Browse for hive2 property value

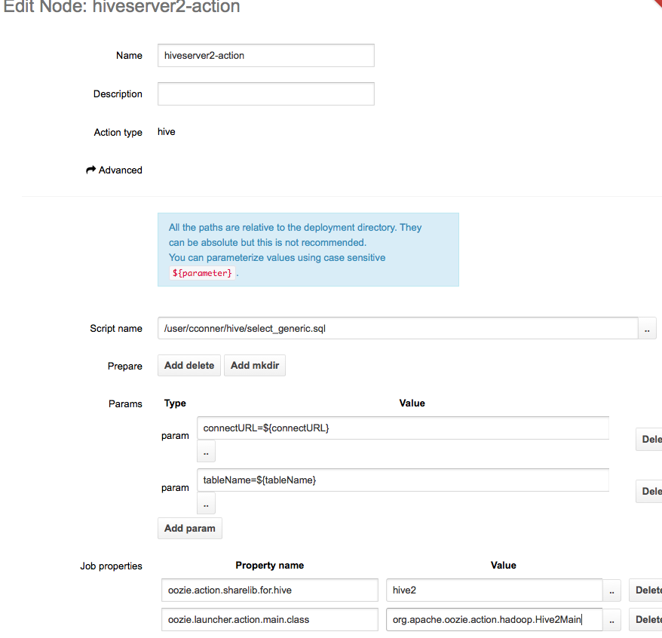(x=613, y=590)
